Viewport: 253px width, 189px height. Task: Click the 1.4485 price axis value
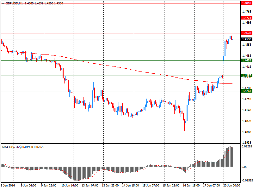coord(247,56)
